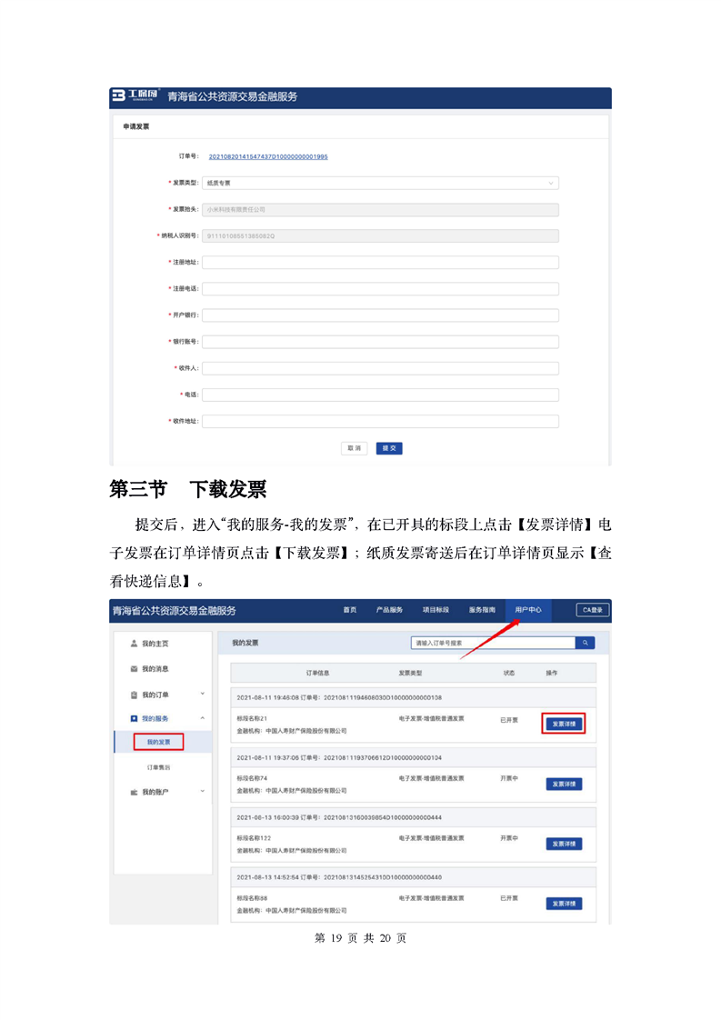The image size is (721, 1020).
Task: Expand the 我的账户 sidebar section
Action: pyautogui.click(x=202, y=793)
